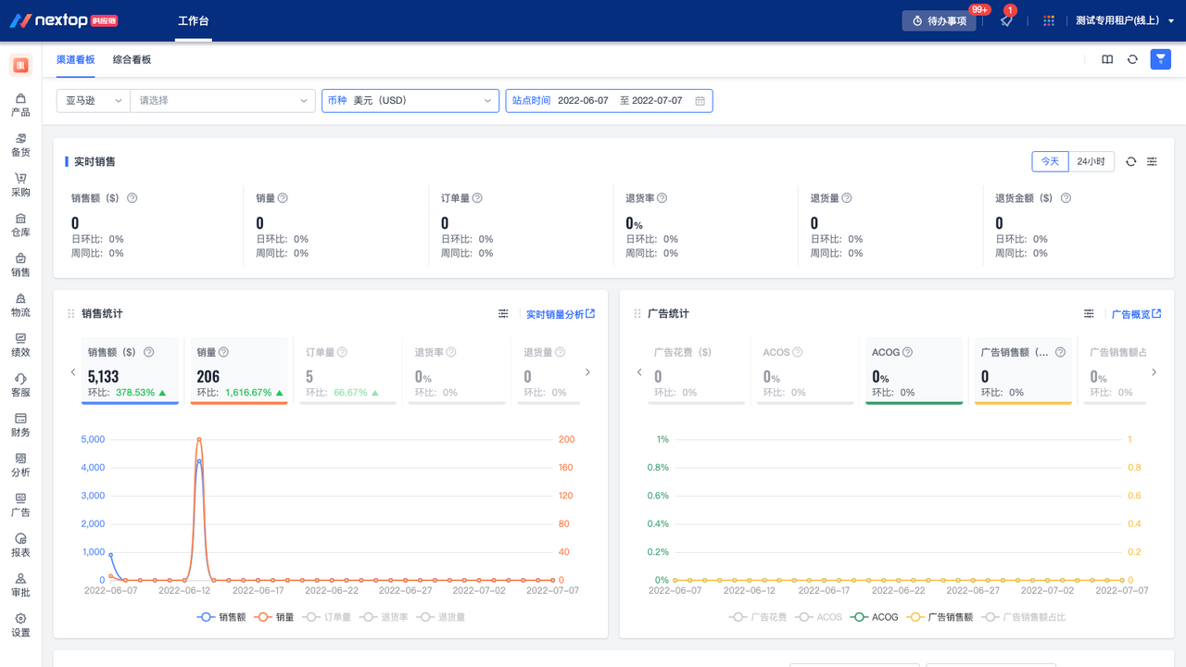Refresh dashboard via tab bar refresh icon
1186x667 pixels.
point(1132,59)
